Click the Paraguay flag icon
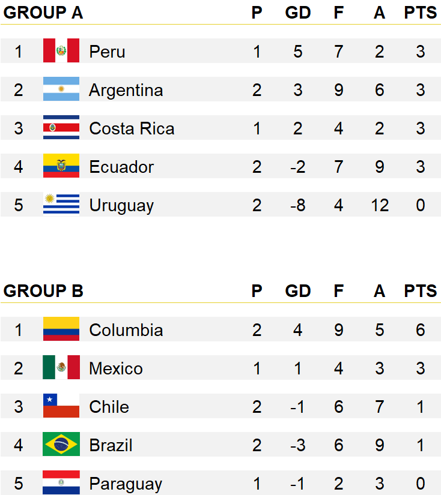The image size is (441, 495). [x=61, y=482]
